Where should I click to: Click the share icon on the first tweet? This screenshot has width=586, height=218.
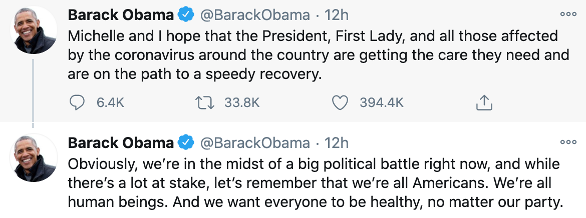483,102
